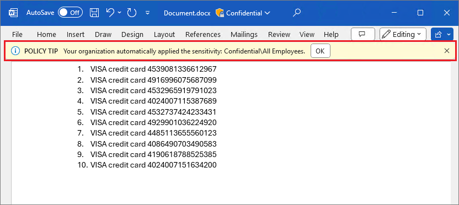
Task: Click the Word app icon in title bar
Action: [x=13, y=13]
